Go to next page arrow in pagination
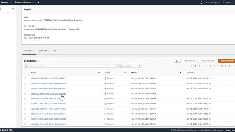This screenshot has width=235, height=132. click(229, 66)
